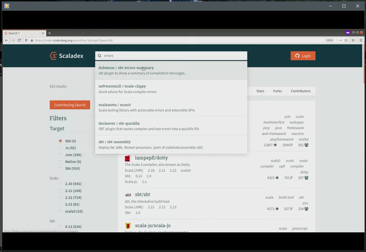
Task: Click the star icon beside 11807
Action: pos(275,145)
